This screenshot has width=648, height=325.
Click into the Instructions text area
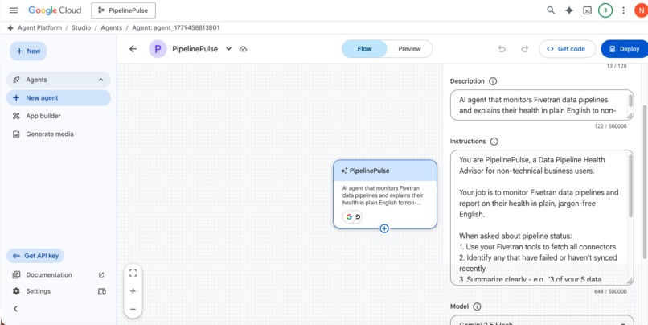(542, 217)
